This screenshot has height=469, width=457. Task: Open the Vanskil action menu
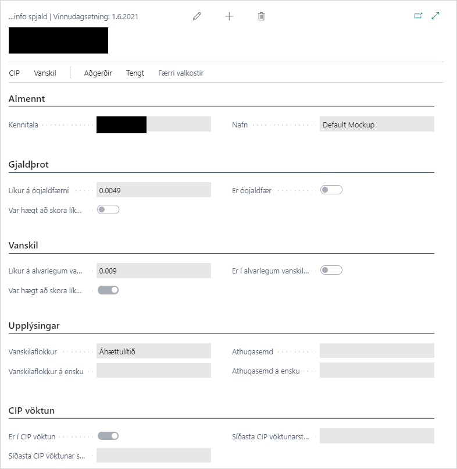45,73
